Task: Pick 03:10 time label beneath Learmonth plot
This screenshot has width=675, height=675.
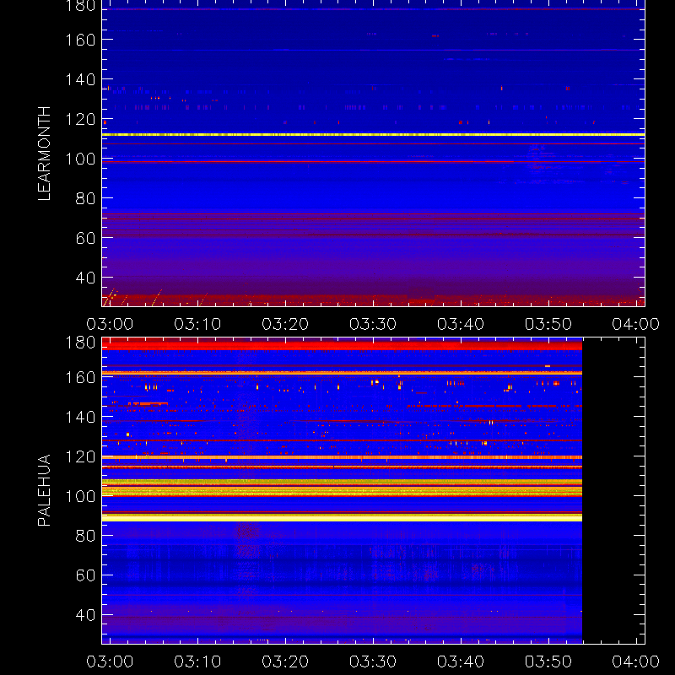Action: [197, 324]
